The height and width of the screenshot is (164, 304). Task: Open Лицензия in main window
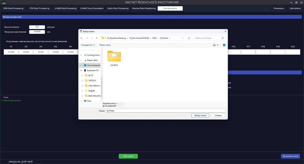click(x=278, y=9)
